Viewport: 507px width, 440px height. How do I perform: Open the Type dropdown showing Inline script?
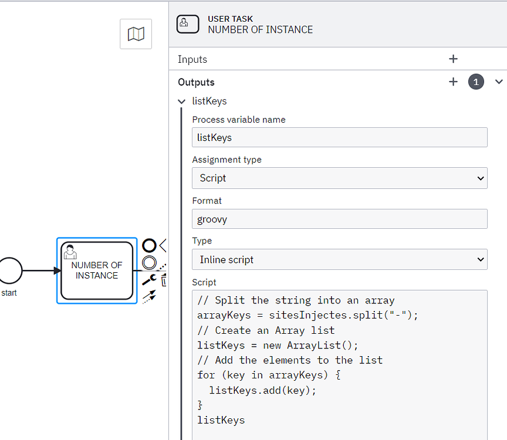[340, 259]
